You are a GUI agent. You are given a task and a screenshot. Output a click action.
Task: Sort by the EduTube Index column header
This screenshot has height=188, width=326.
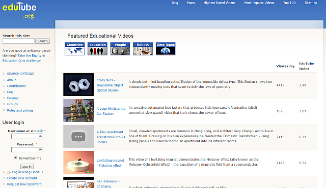(x=307, y=66)
